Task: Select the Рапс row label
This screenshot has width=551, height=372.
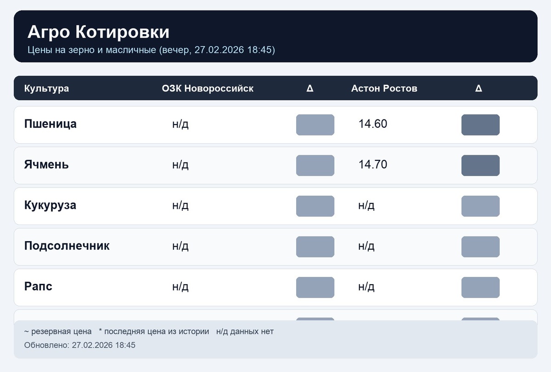Action: pyautogui.click(x=38, y=287)
